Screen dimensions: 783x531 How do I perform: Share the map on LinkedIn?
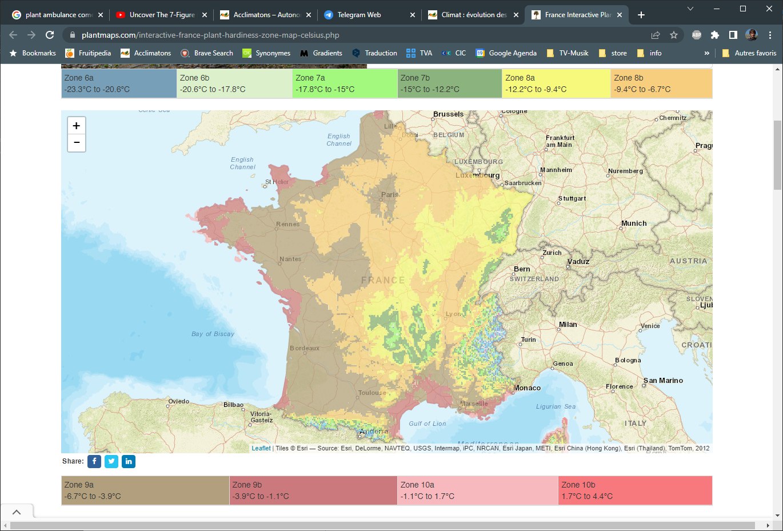coord(129,461)
